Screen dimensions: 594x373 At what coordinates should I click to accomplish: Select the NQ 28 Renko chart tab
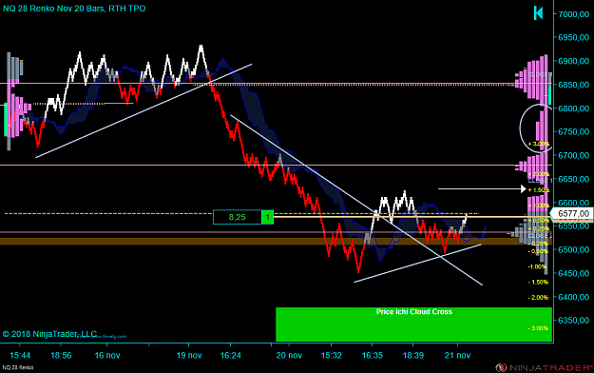coord(18,367)
